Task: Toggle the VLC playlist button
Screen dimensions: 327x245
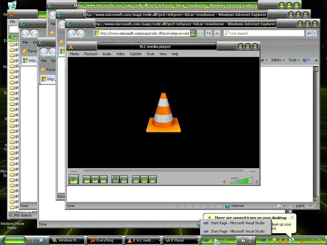Action: pyautogui.click(x=136, y=179)
